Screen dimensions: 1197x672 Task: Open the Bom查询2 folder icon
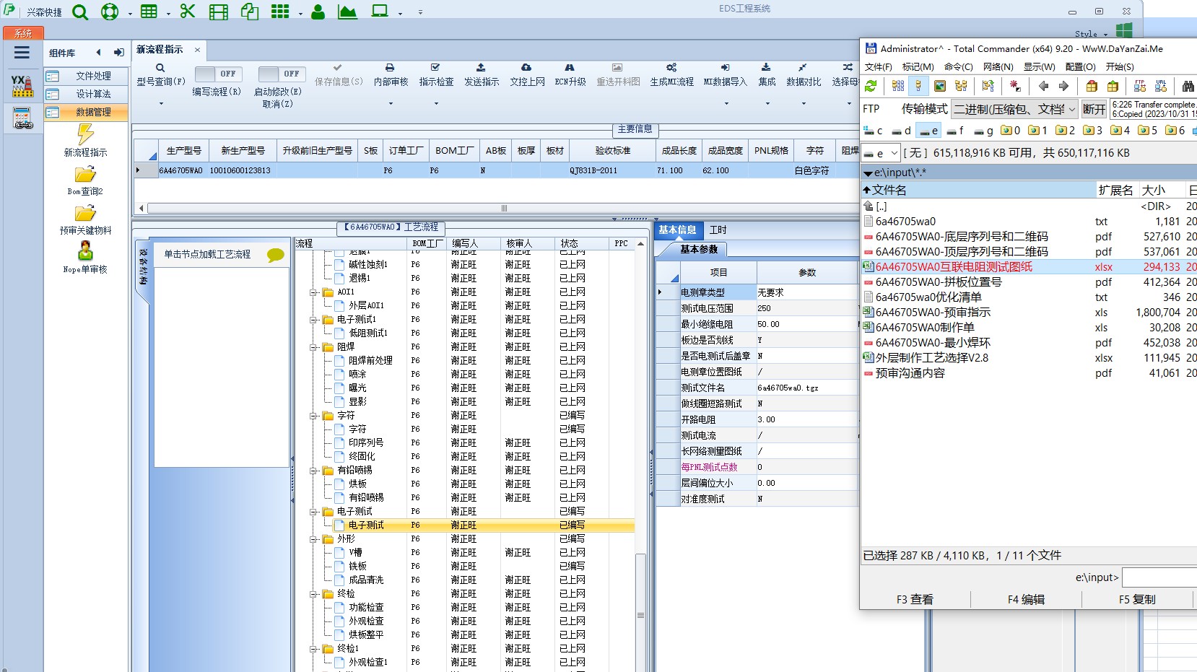pyautogui.click(x=85, y=175)
